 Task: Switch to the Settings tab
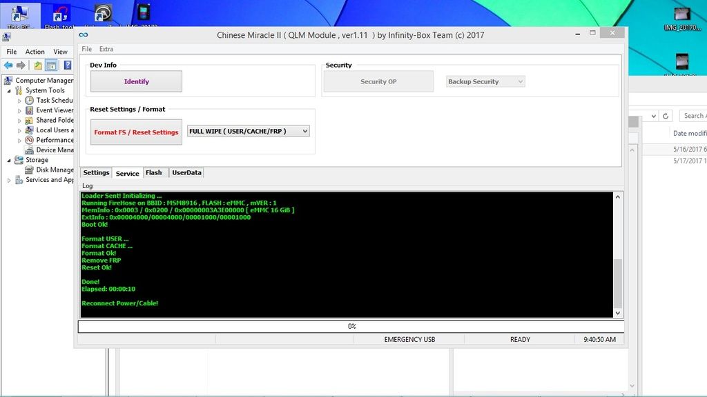click(96, 173)
